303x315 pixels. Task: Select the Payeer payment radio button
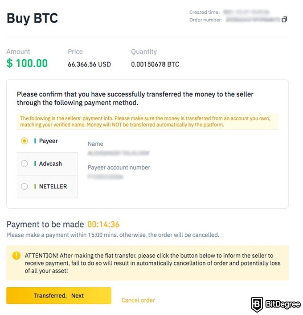tap(24, 141)
